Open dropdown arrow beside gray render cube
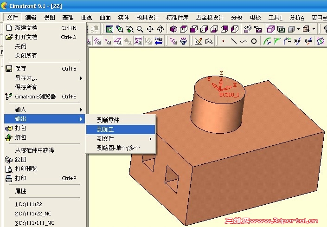The image size is (327, 227). pos(298,29)
